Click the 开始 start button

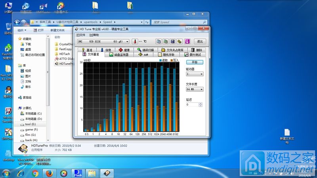(195, 62)
